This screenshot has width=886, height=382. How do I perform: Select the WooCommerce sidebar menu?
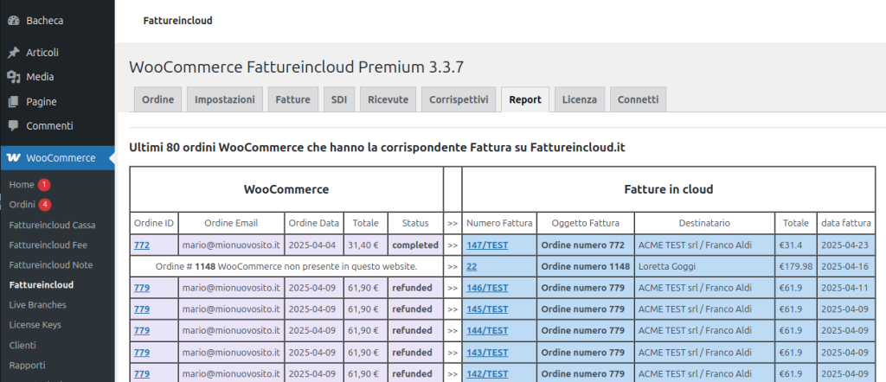(x=57, y=158)
